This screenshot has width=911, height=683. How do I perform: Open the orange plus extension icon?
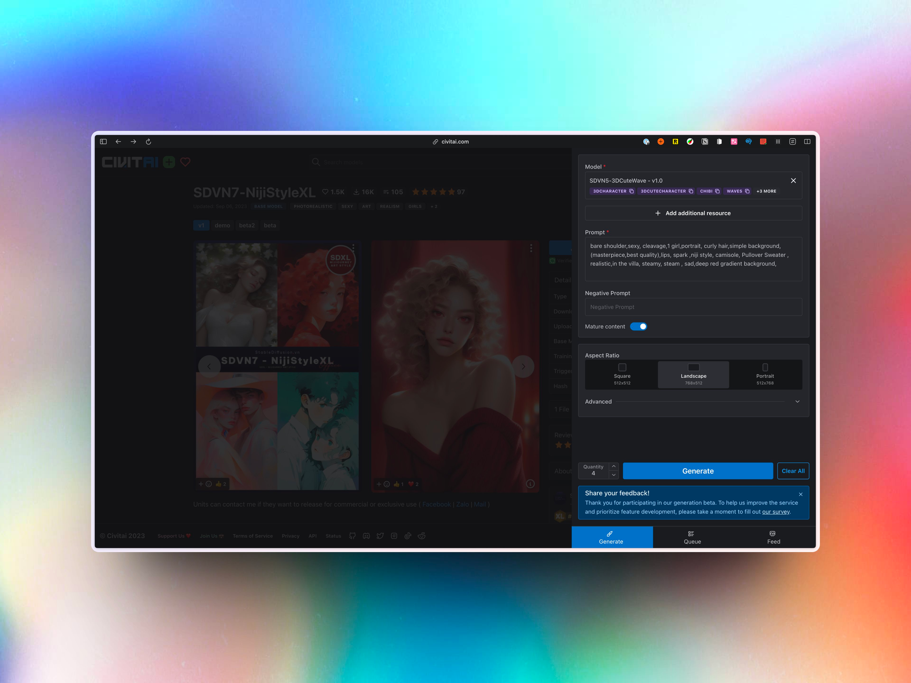coord(660,142)
